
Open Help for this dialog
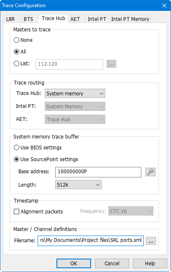click(x=150, y=264)
